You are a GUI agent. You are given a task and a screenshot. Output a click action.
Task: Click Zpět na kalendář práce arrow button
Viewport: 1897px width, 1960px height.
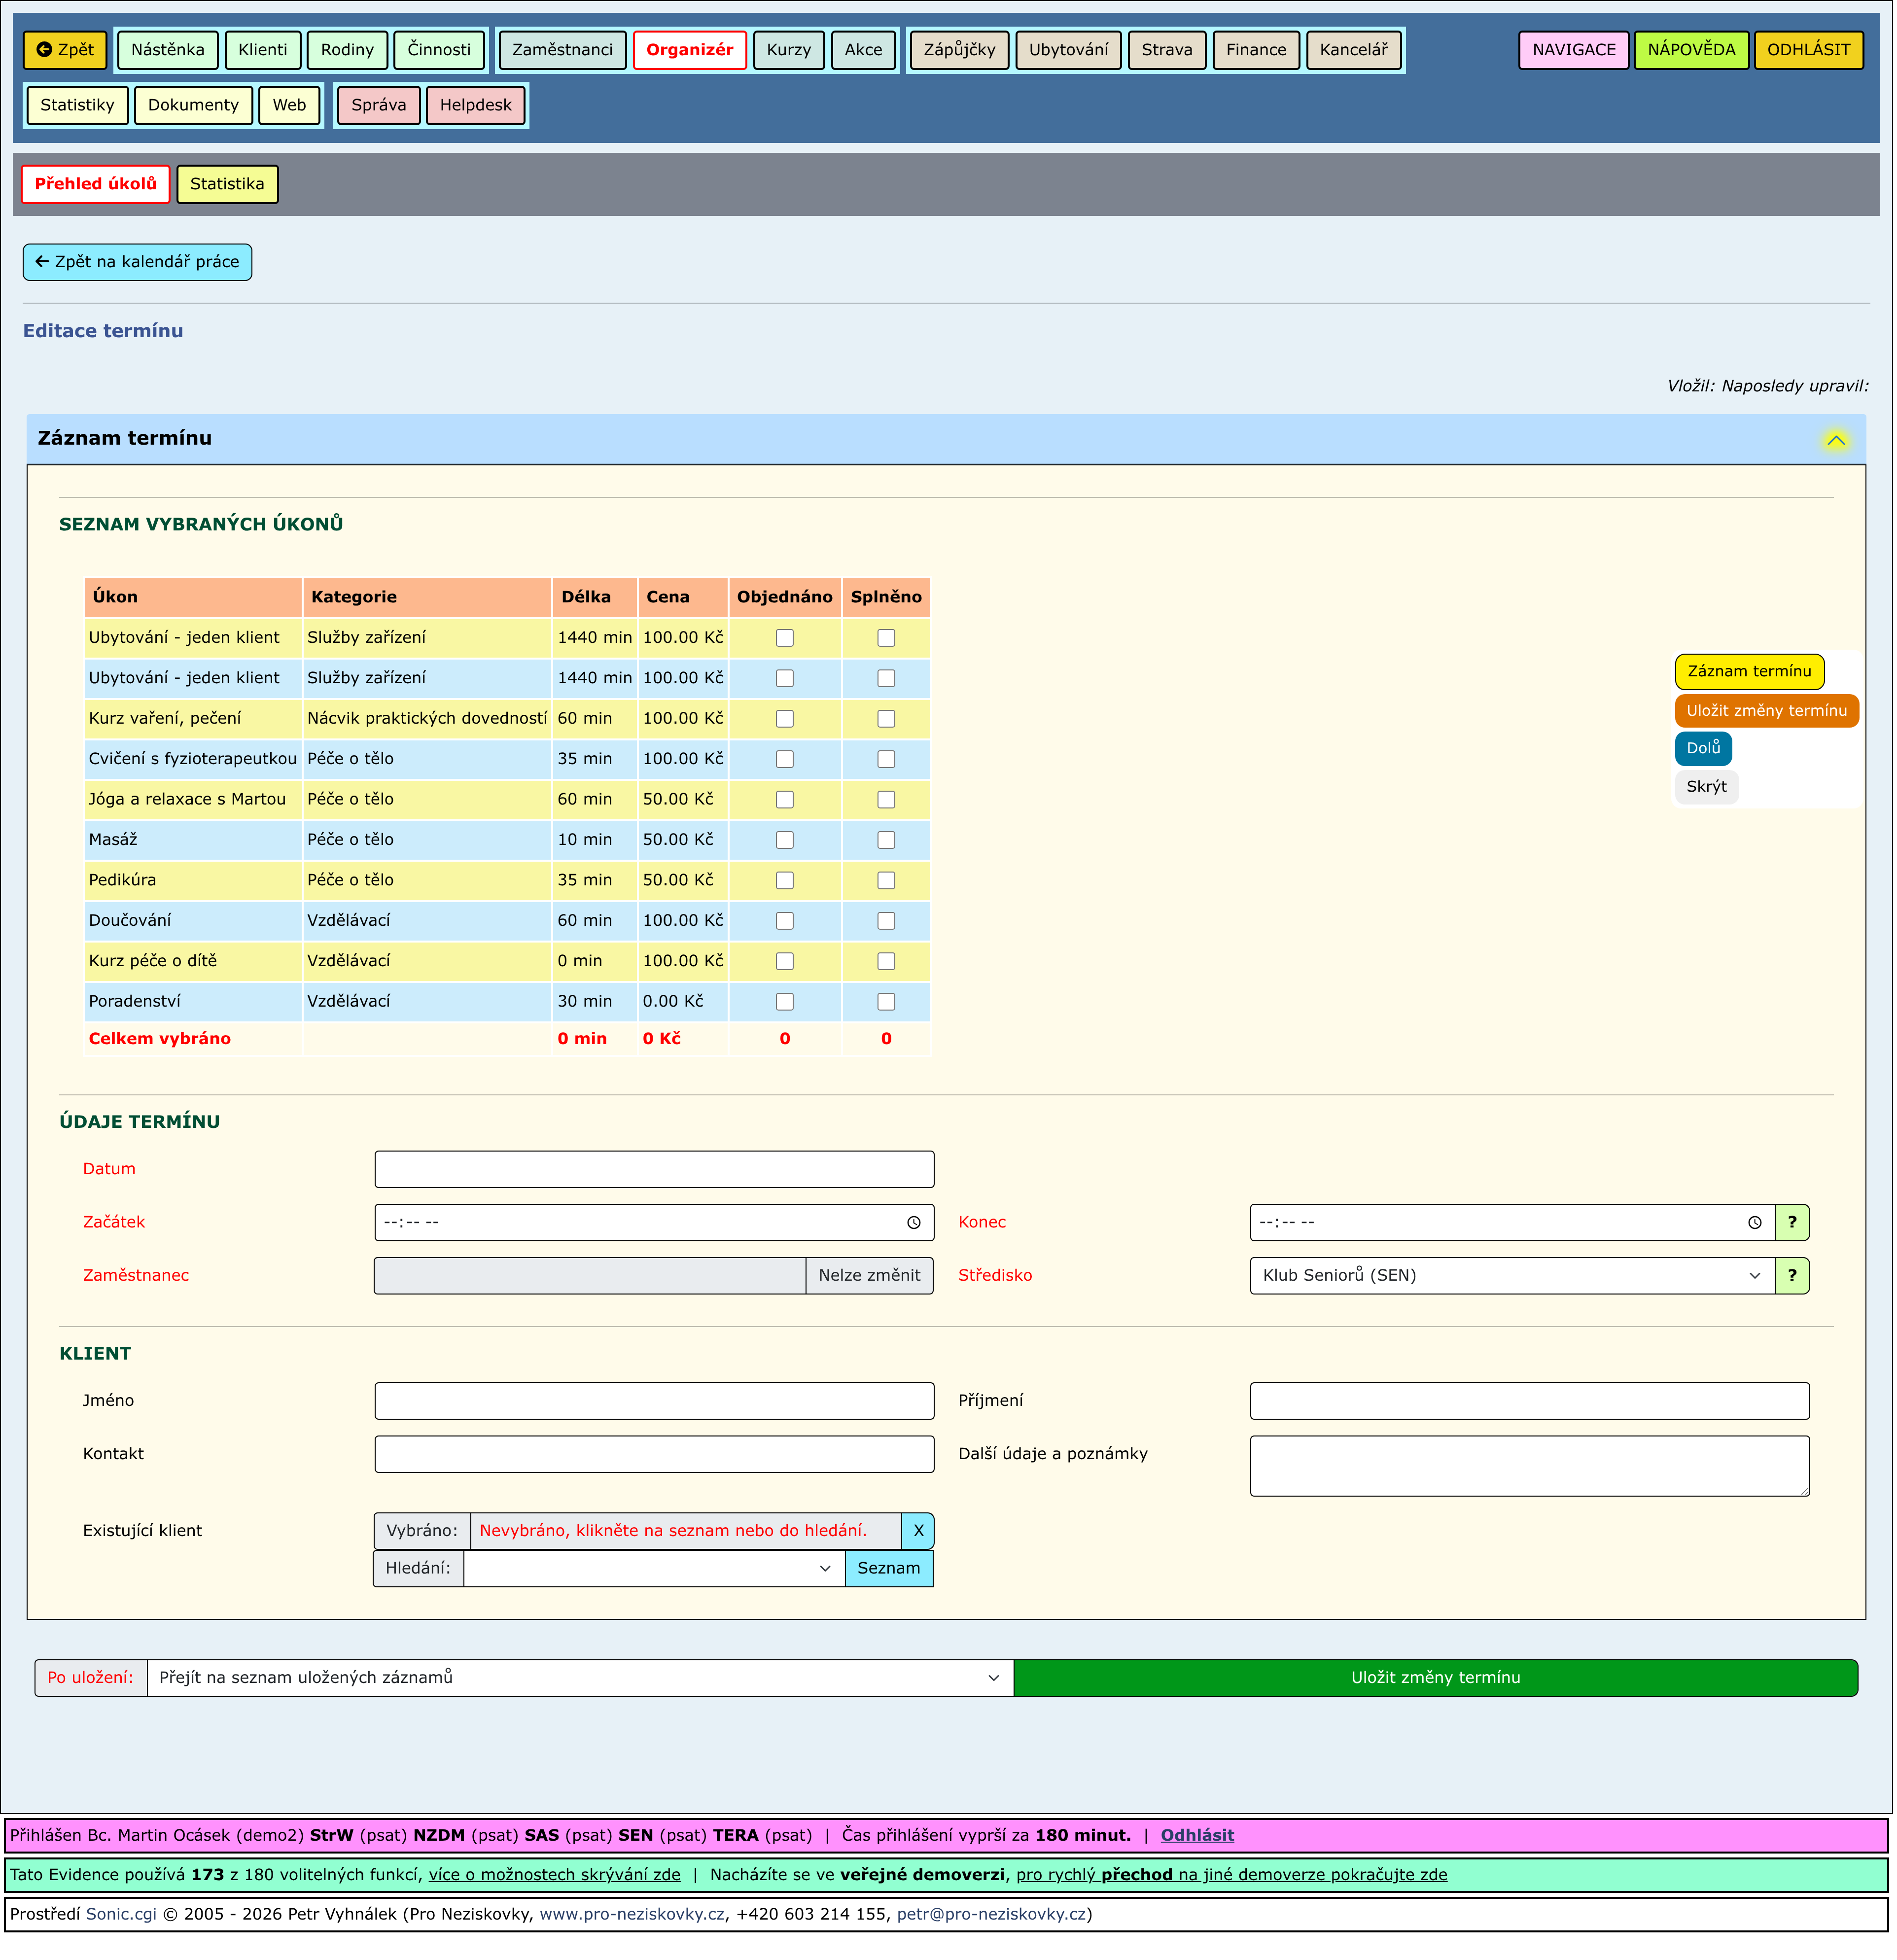pos(137,262)
